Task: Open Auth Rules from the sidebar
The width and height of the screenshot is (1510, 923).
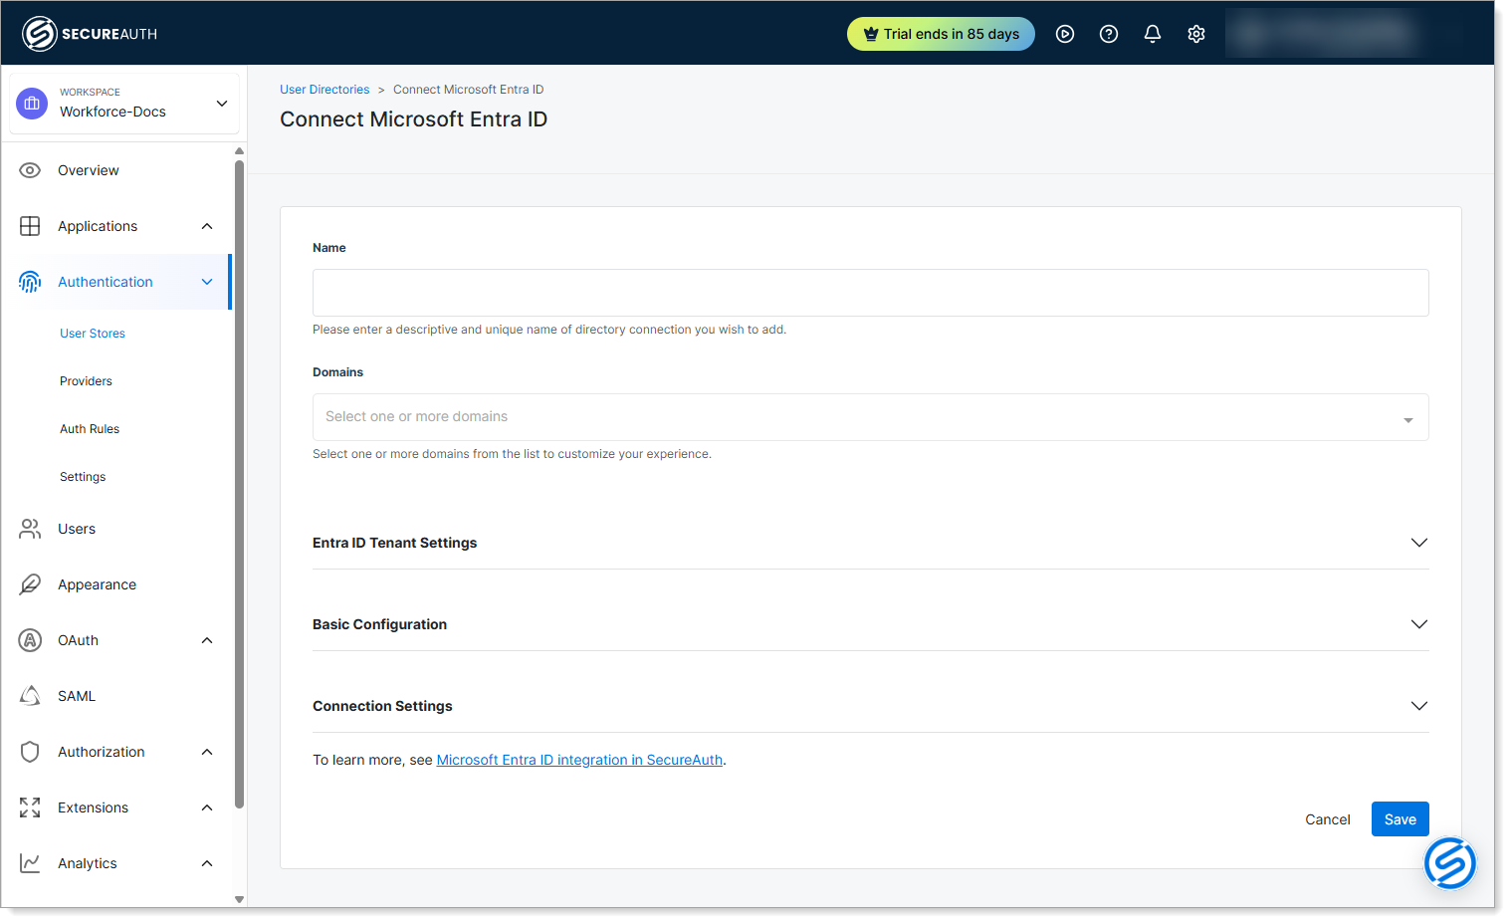Action: tap(89, 428)
